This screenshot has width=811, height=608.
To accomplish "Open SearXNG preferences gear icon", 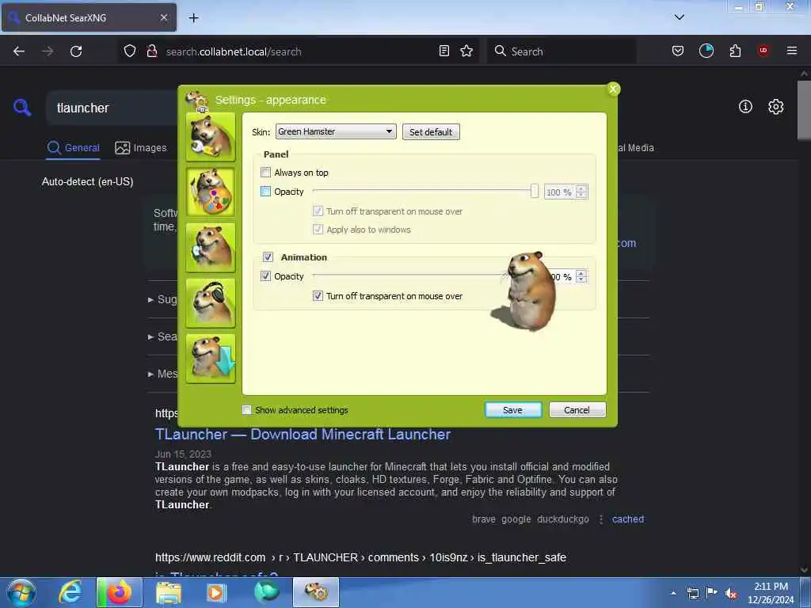I will pyautogui.click(x=775, y=107).
